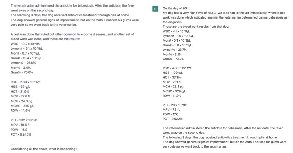293x153 pixels.
Task: Click the "HCT - 21.9%" value
Action: [20, 92]
